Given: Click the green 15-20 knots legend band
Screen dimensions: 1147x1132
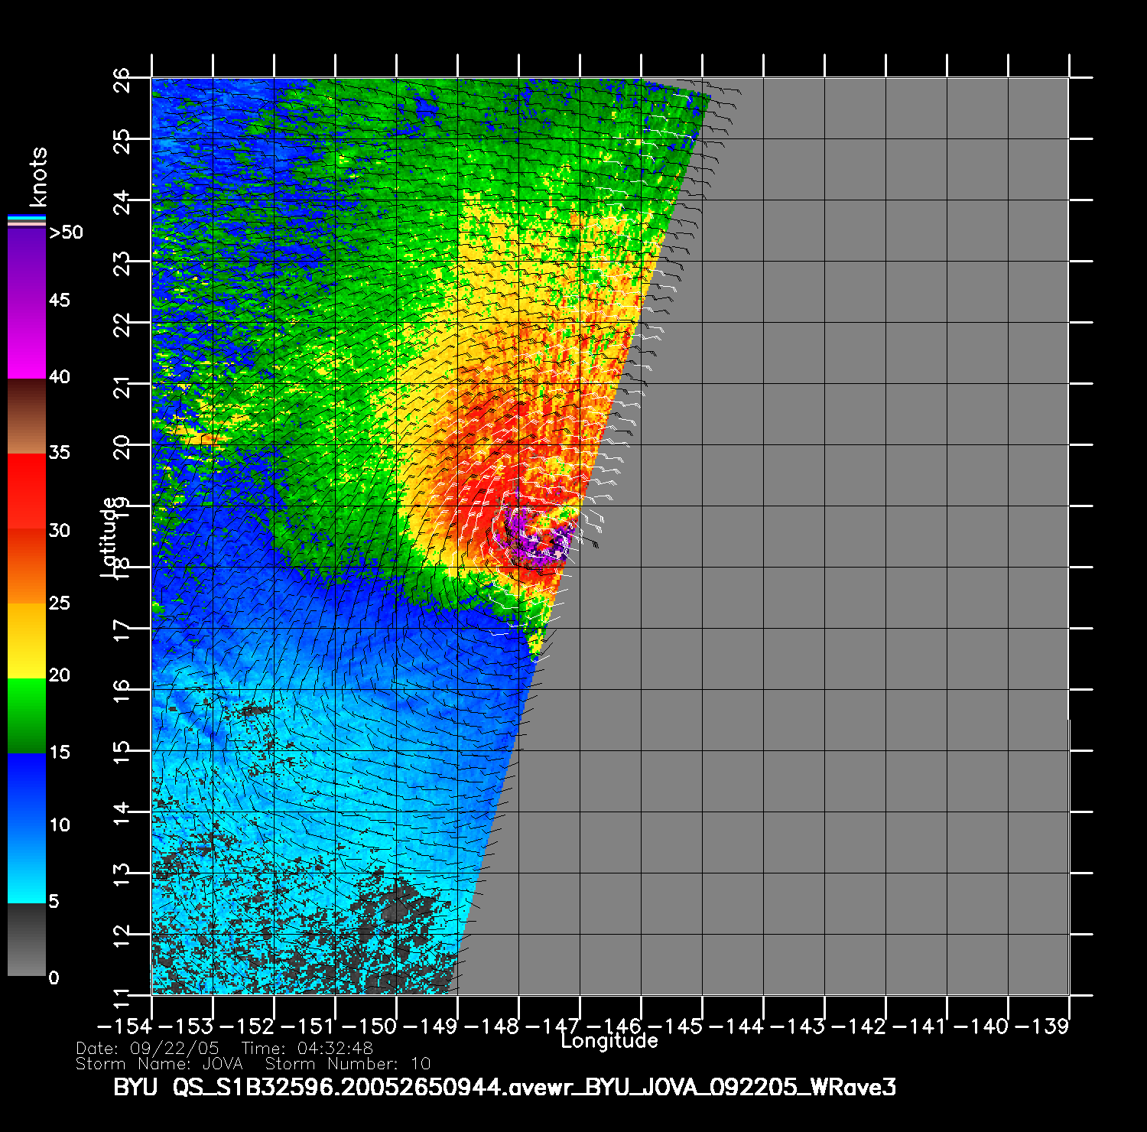Looking at the screenshot, I should pos(27,715).
